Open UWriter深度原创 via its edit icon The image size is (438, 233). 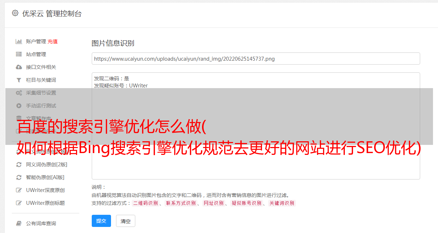click(x=19, y=190)
